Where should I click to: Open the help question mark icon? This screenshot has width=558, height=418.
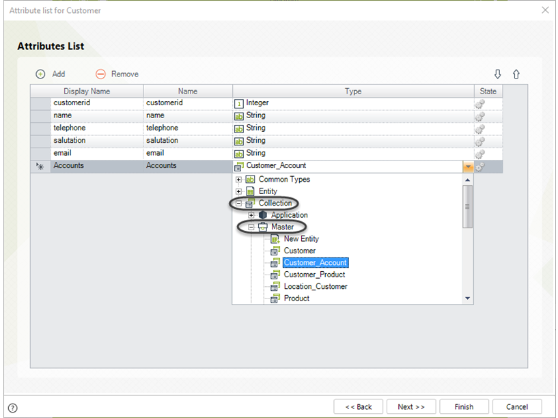[12, 408]
